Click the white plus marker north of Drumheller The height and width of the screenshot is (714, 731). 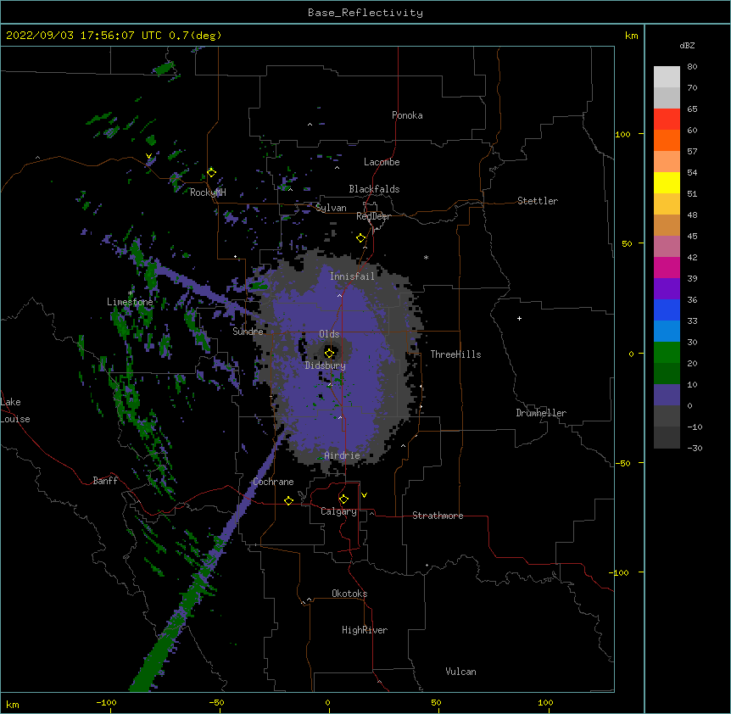click(x=519, y=318)
